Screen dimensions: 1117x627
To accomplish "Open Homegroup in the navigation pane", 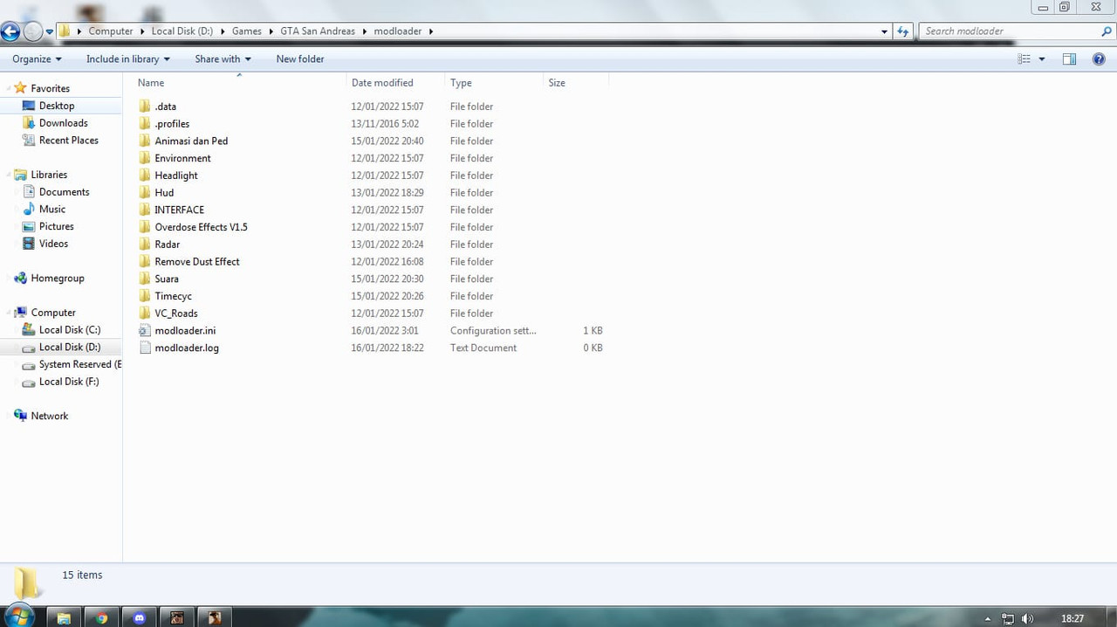I will 58,279.
